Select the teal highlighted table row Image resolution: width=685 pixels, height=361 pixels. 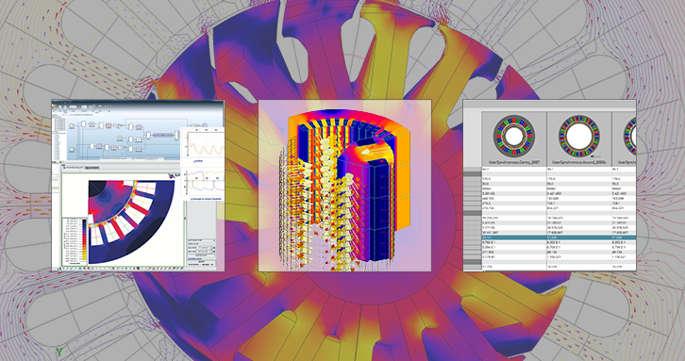549,238
